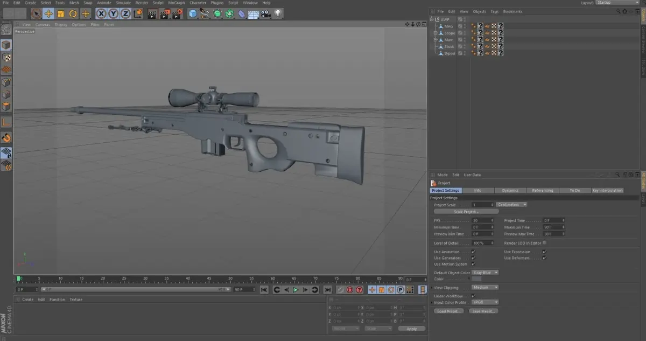
Task: Open the purple deformer icon
Action: click(x=242, y=13)
